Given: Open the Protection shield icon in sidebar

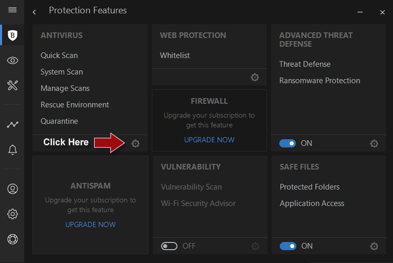Looking at the screenshot, I should 13,35.
